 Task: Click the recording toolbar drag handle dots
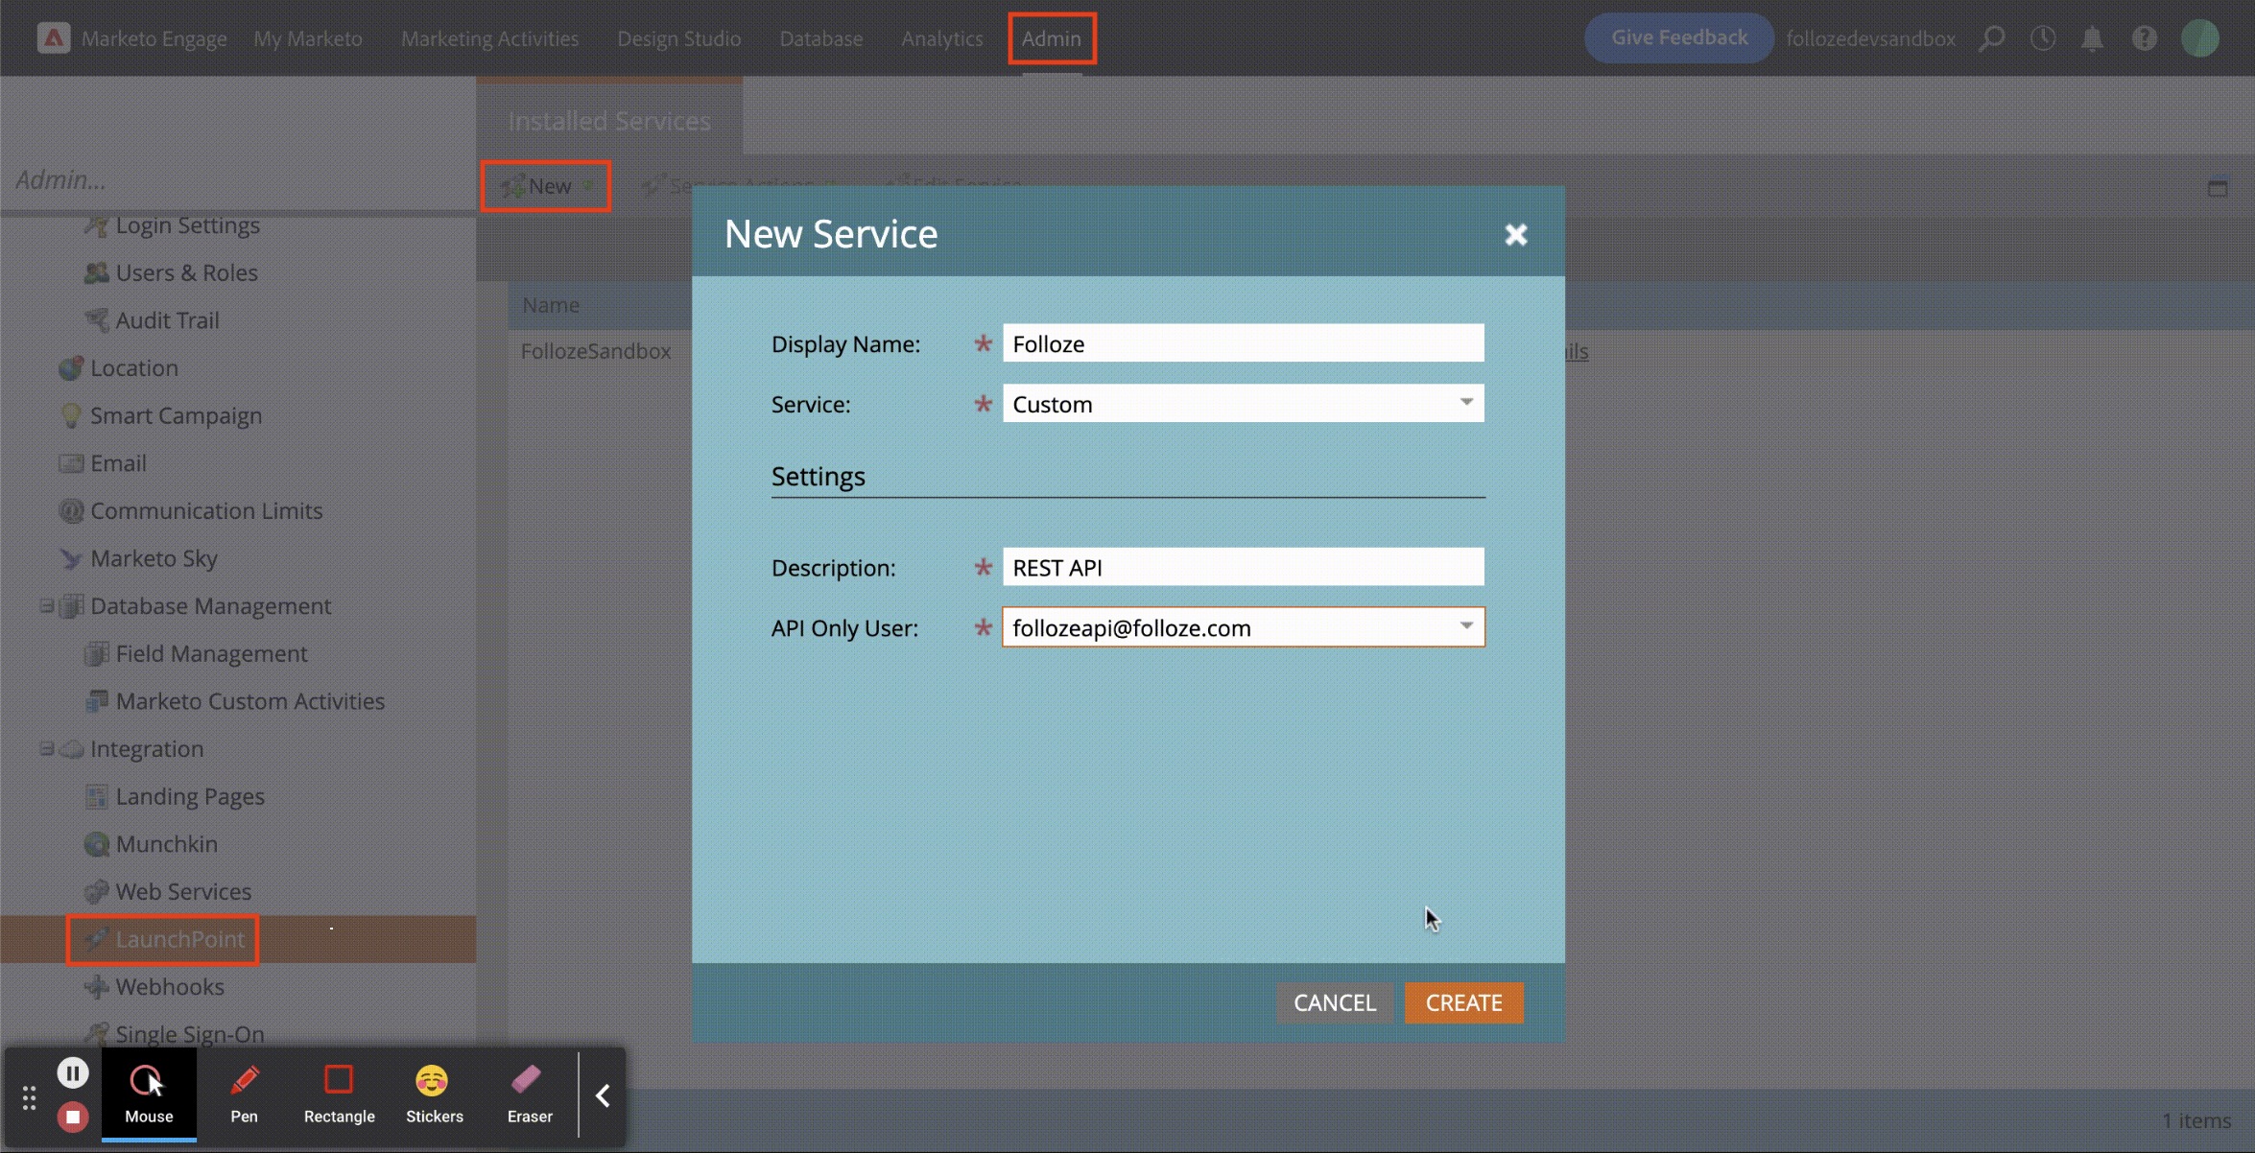click(x=29, y=1097)
